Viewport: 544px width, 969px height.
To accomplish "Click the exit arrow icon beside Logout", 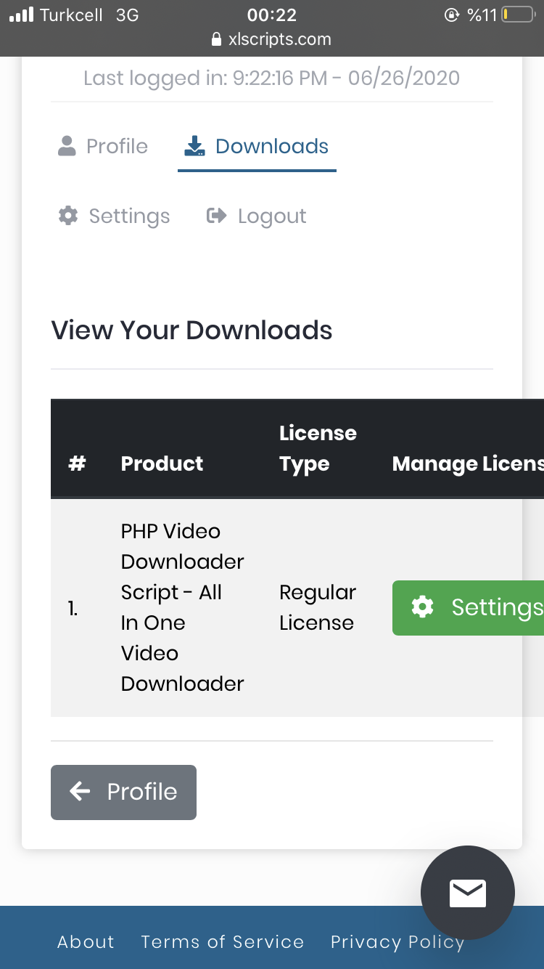I will [x=216, y=215].
